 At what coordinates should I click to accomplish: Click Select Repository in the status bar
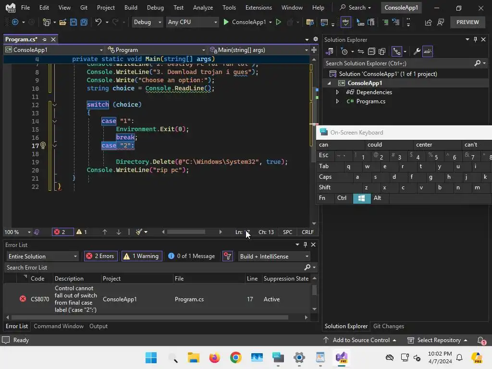coord(437,340)
